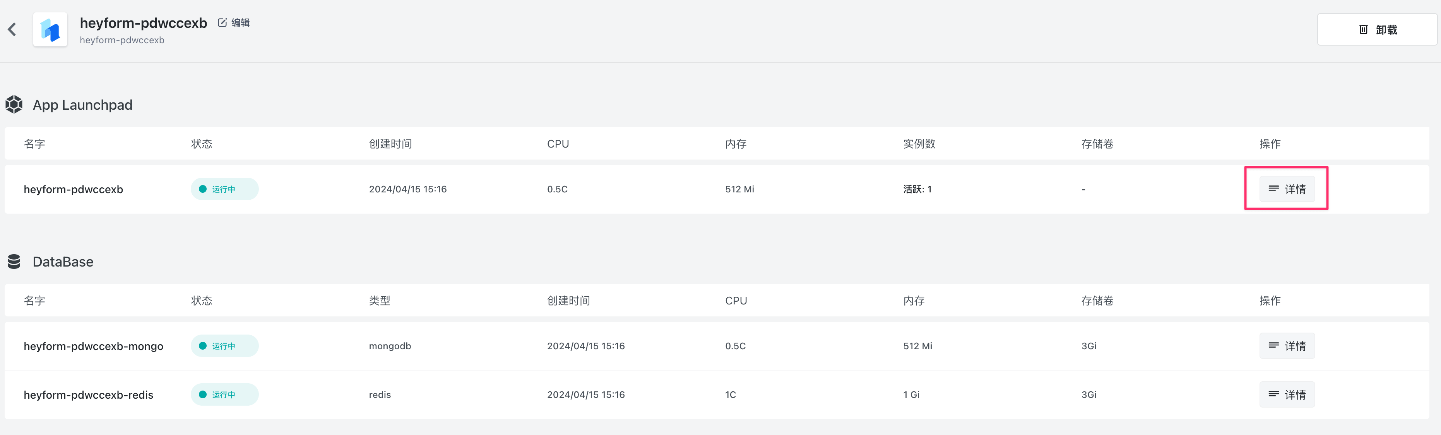
Task: Click the redis database running status badge
Action: (224, 394)
